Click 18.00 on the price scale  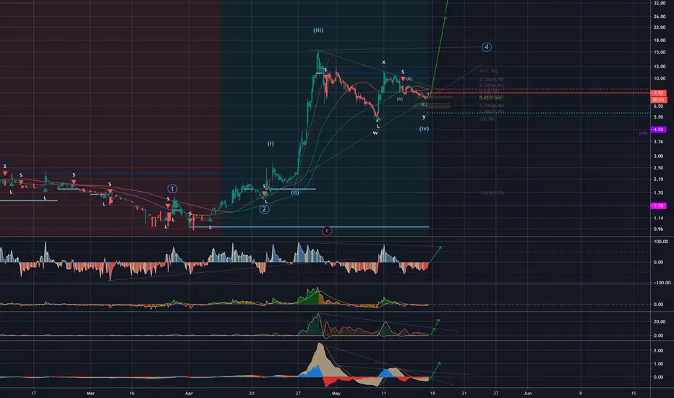[660, 41]
